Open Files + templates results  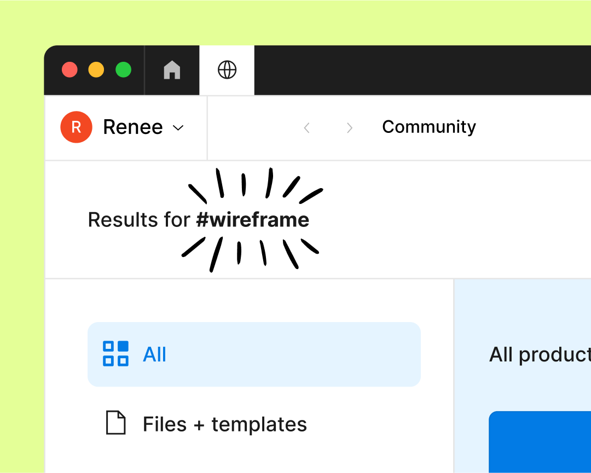tap(224, 424)
